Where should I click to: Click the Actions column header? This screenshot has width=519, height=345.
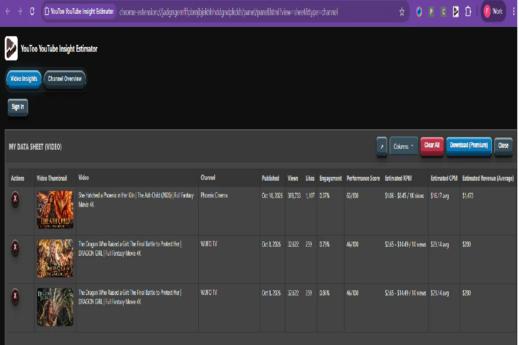18,178
